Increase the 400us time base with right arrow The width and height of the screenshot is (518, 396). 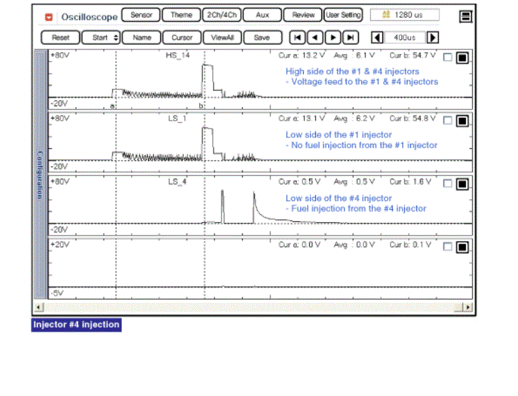[x=433, y=38]
